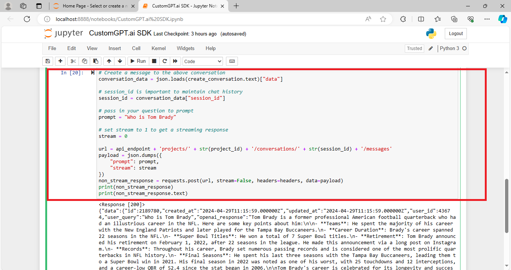
Task: Click the Trusted notebook indicator
Action: (414, 48)
